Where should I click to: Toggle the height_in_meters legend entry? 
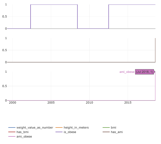pos(72,128)
